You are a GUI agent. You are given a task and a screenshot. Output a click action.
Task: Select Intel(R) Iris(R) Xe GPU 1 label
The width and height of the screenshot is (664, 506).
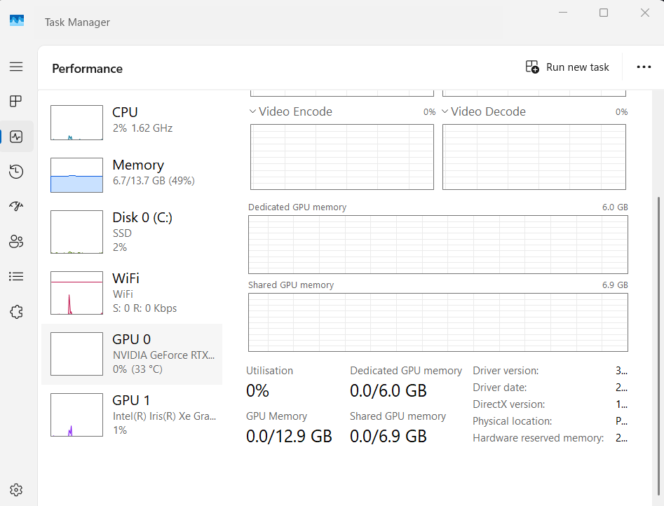164,416
